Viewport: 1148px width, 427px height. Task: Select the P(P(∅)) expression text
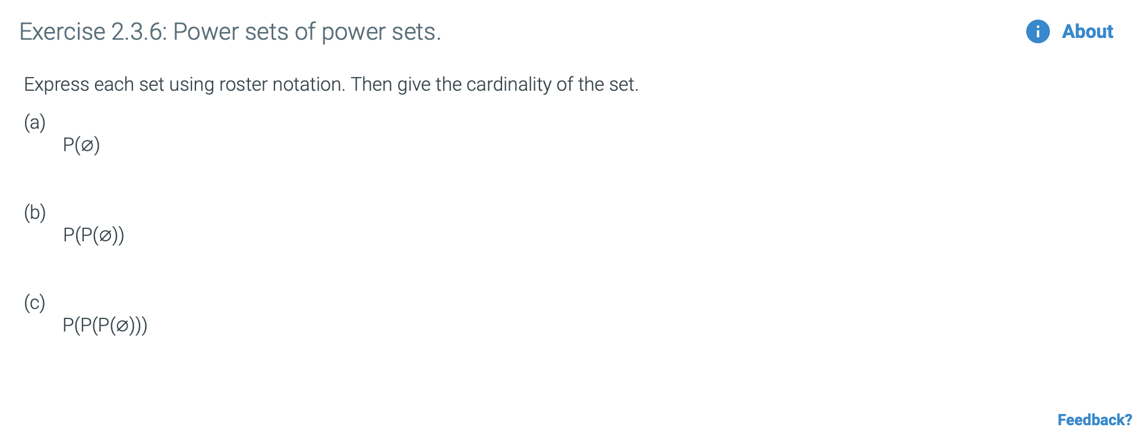click(x=93, y=234)
